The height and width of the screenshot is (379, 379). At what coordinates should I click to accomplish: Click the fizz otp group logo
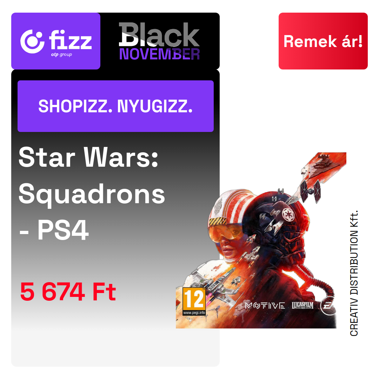pyautogui.click(x=56, y=41)
